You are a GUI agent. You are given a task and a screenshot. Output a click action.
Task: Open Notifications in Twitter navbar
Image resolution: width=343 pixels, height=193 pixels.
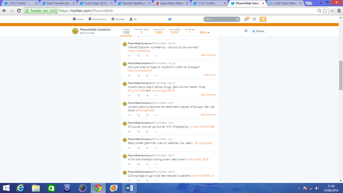pos(97,19)
